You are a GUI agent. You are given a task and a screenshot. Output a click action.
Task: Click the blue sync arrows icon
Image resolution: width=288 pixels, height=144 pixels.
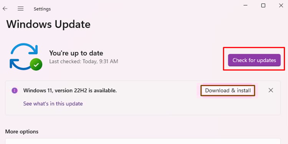[x=24, y=56]
